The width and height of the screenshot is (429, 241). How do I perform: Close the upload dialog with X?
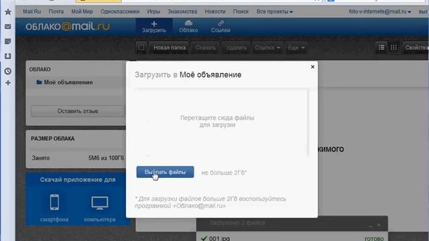pos(313,67)
